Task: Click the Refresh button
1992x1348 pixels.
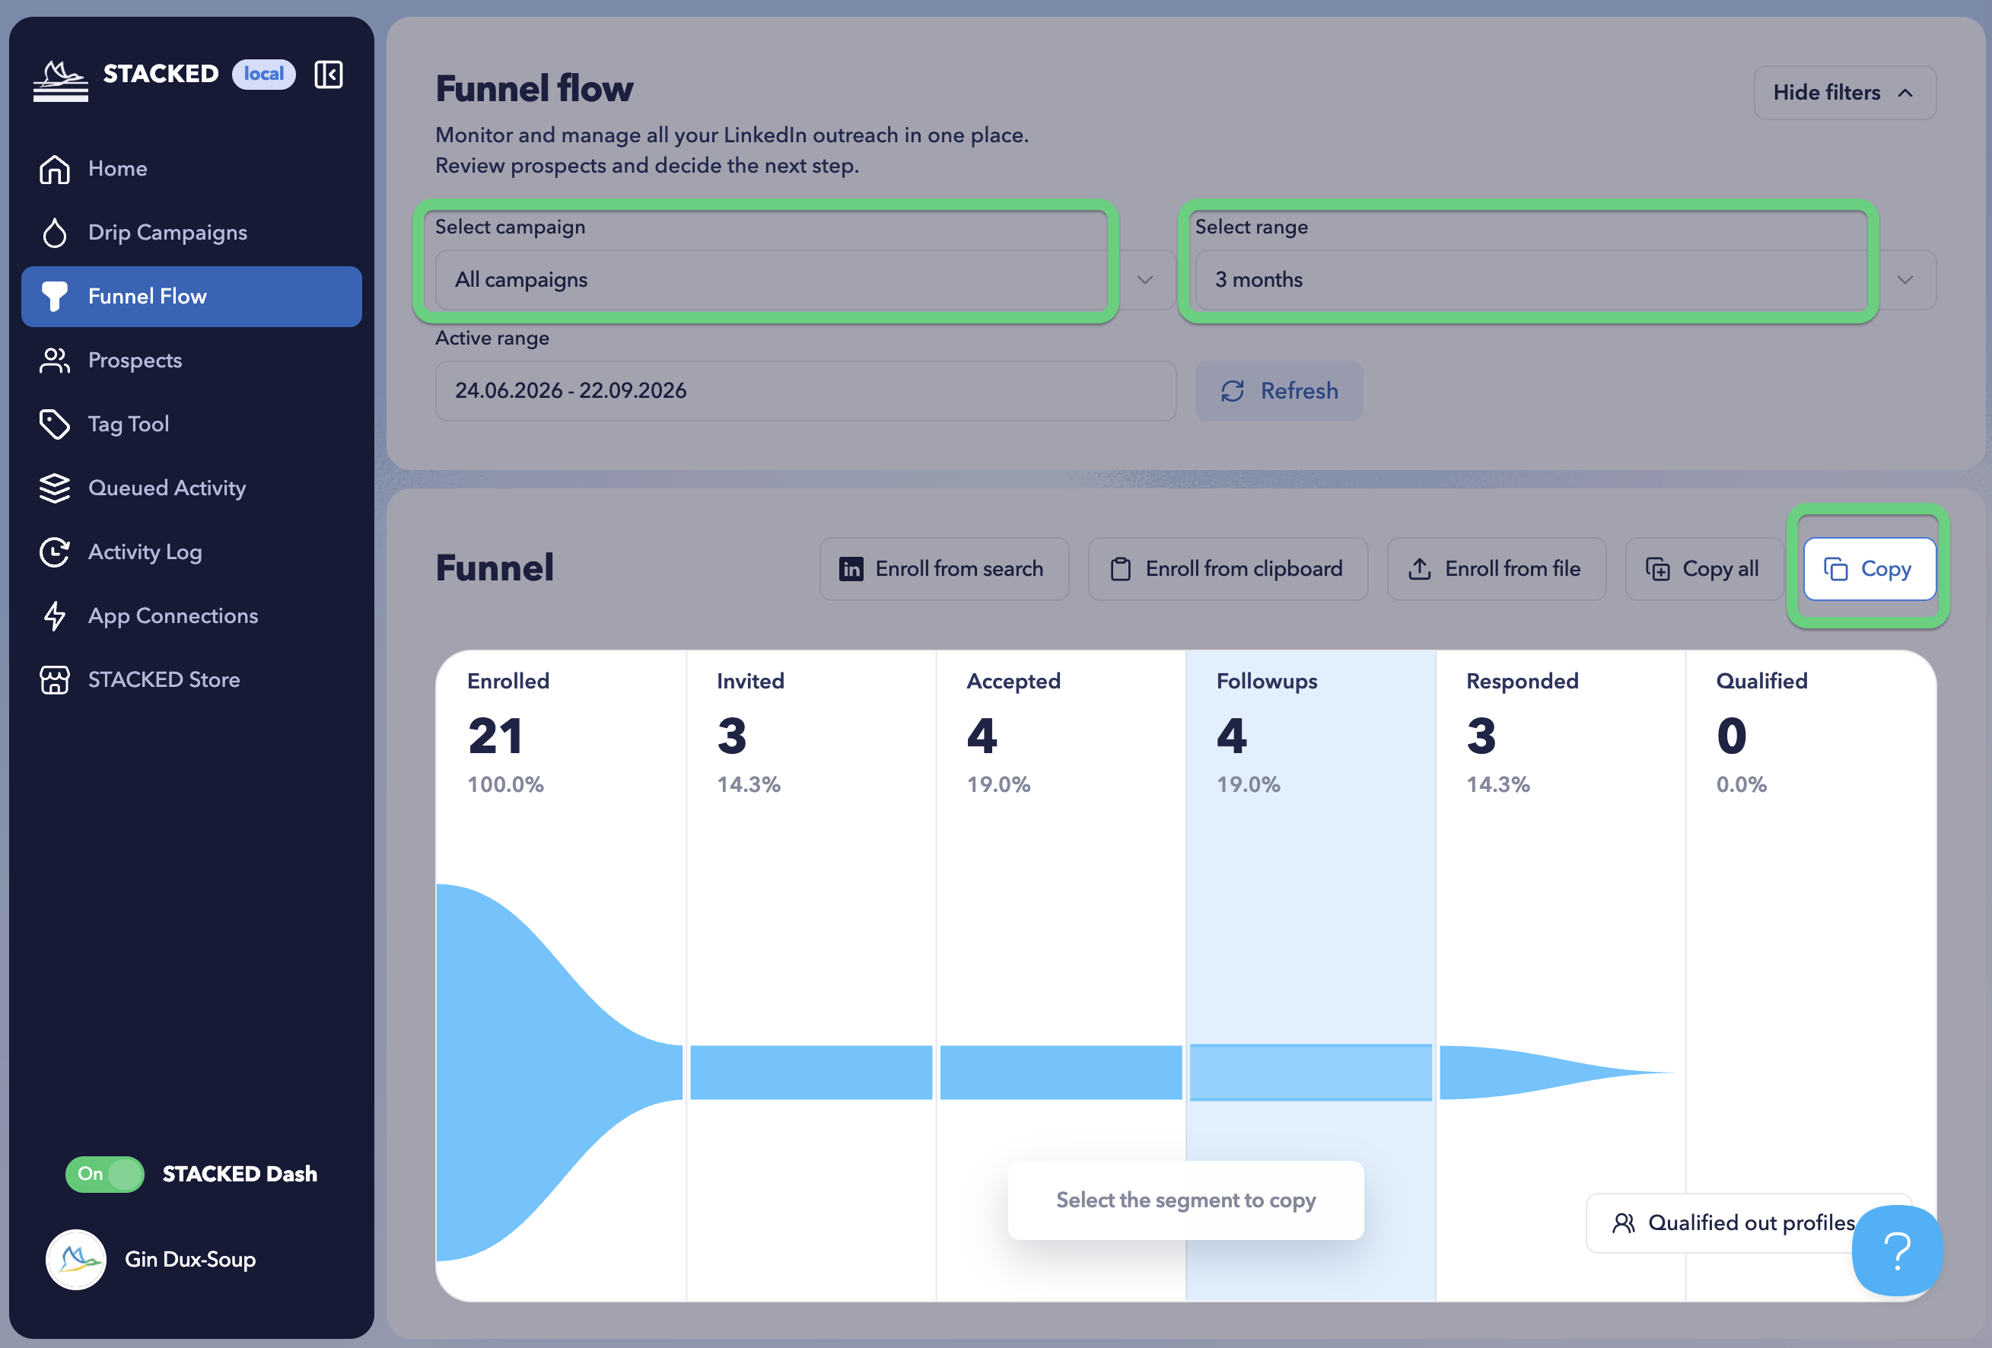Action: (1279, 391)
